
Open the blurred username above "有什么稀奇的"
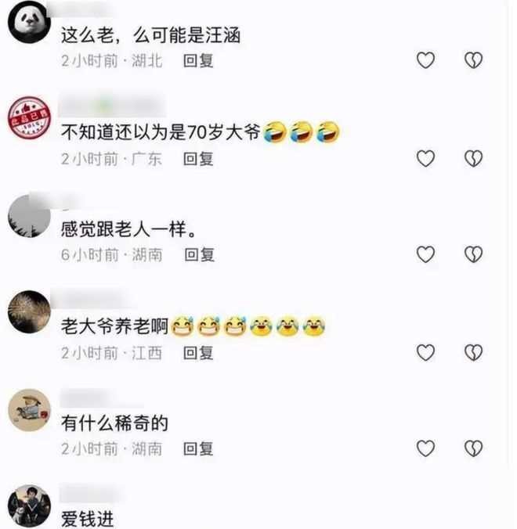pos(101,398)
